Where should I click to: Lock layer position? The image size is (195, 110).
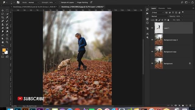pyautogui.click(x=162, y=20)
